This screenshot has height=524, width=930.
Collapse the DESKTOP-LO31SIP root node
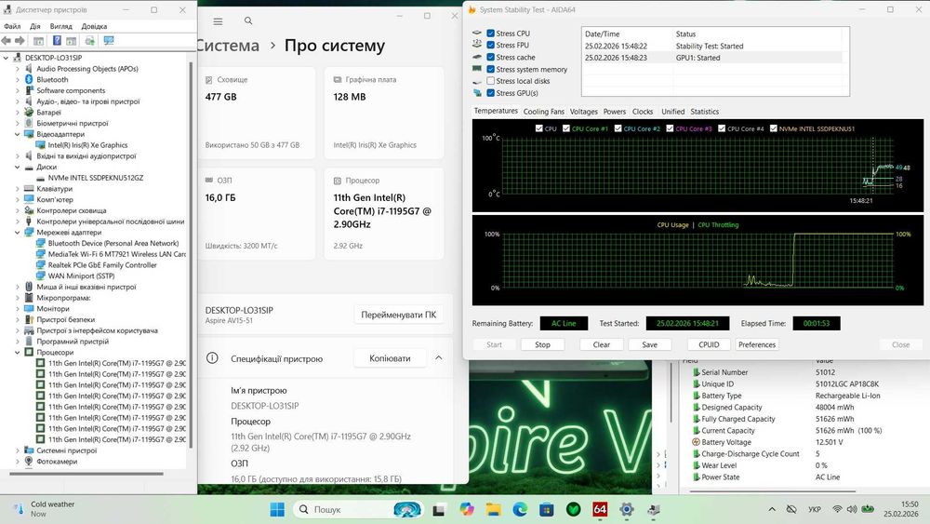[x=6, y=58]
